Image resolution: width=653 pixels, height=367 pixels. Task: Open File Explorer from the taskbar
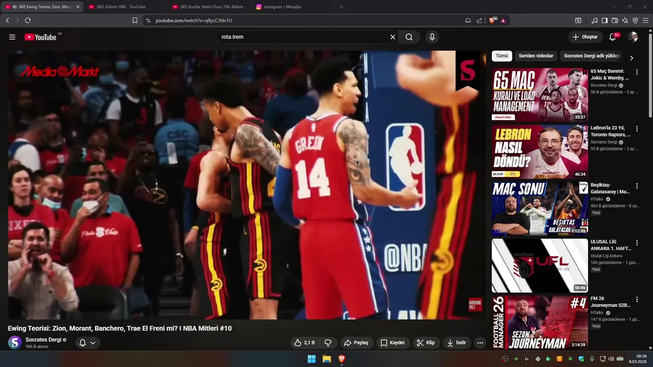click(x=326, y=359)
